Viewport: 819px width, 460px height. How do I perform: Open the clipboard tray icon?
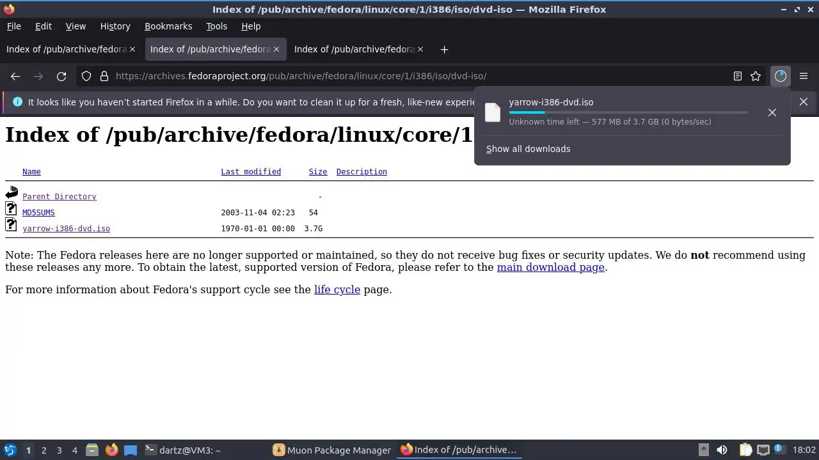[745, 450]
